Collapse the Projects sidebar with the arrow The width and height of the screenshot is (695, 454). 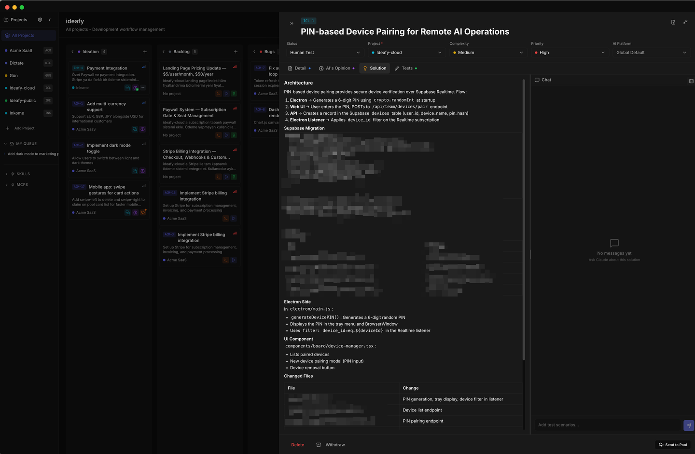[49, 20]
